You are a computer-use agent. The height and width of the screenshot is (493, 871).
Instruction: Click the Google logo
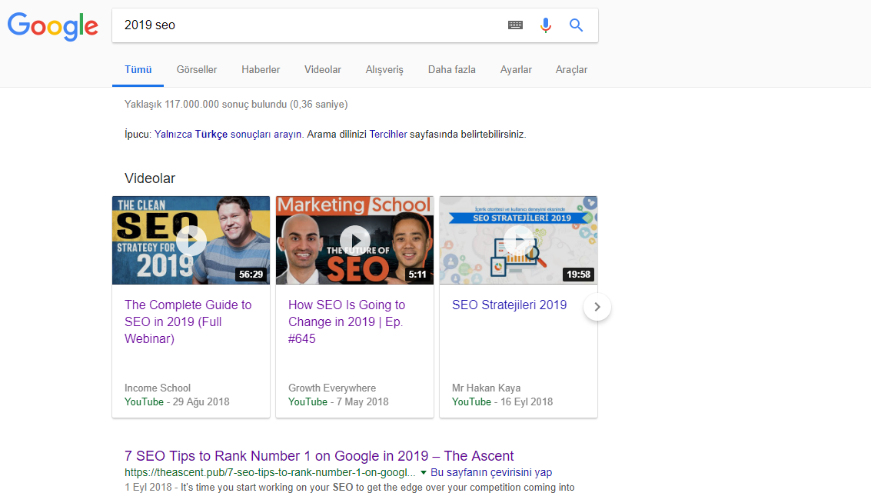[x=53, y=26]
